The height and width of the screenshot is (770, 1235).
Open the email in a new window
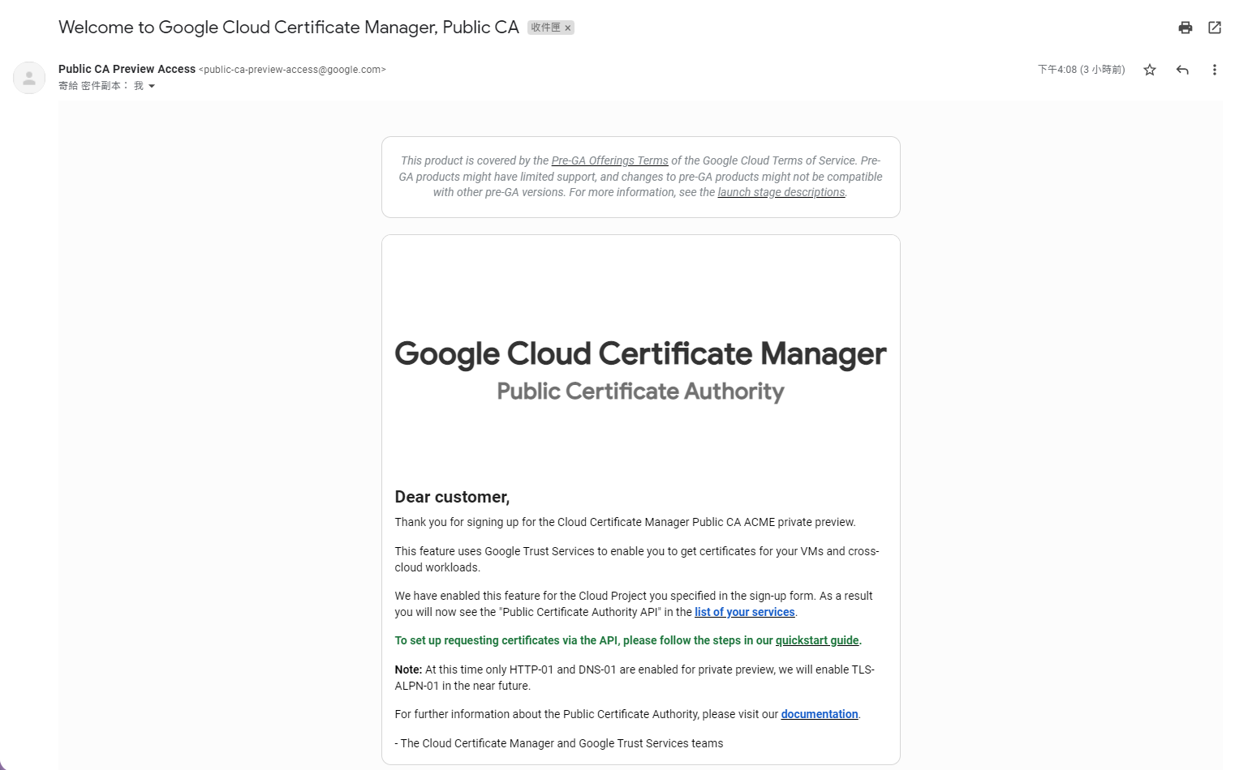click(1214, 28)
